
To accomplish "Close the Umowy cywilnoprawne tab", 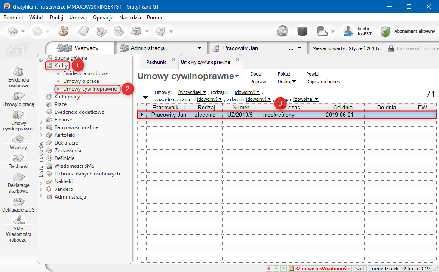I will point(238,60).
